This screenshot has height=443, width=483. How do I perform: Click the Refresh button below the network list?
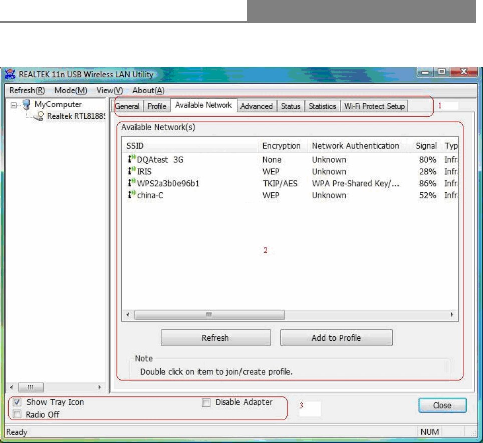215,338
